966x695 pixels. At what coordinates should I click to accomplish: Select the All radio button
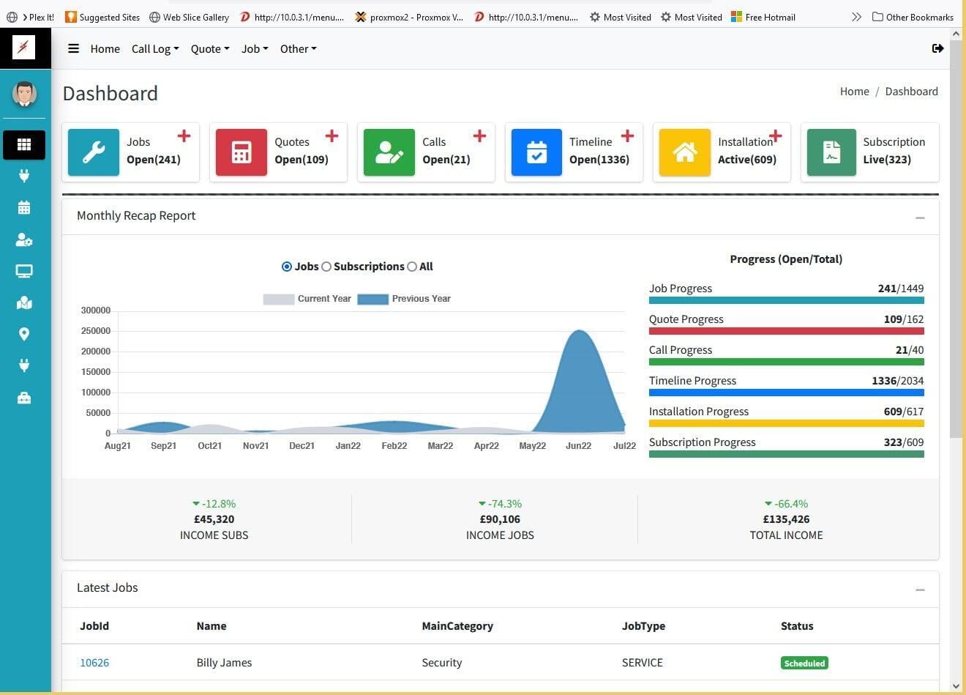412,267
